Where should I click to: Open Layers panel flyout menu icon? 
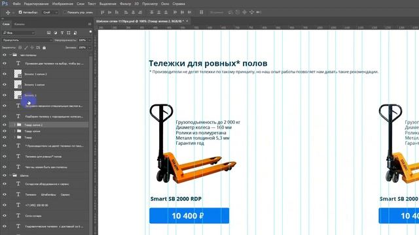[x=90, y=24]
